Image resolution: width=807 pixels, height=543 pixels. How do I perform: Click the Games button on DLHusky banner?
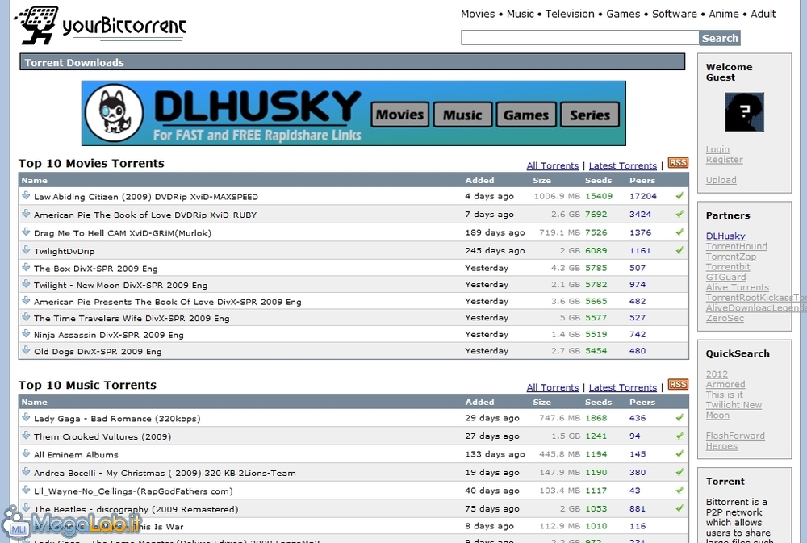tap(526, 115)
